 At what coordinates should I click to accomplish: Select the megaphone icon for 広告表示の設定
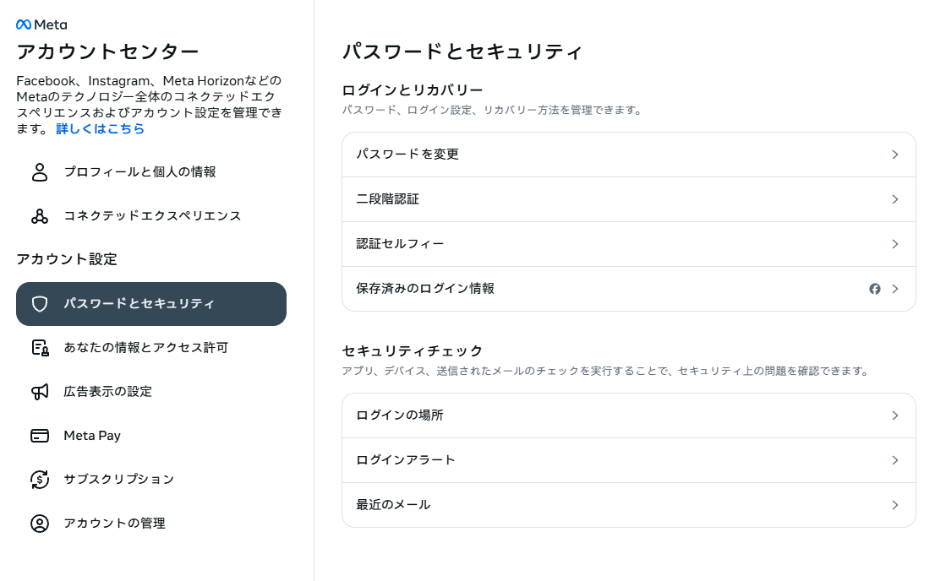click(39, 391)
